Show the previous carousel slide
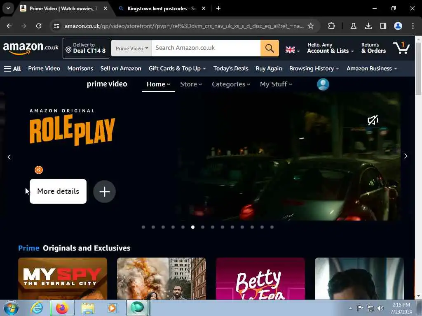The image size is (422, 316). [x=9, y=157]
